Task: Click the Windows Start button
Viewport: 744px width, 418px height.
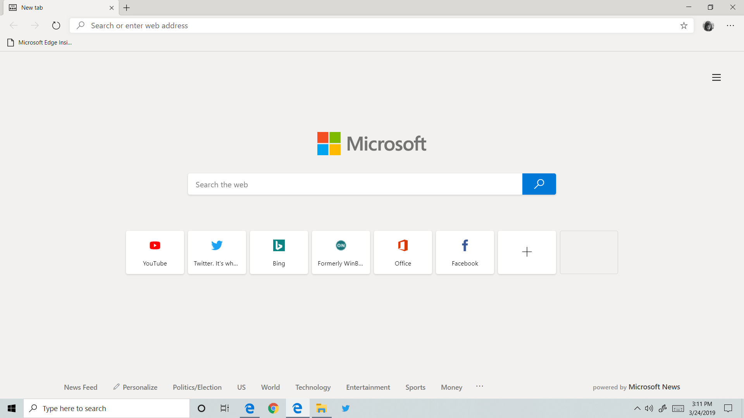Action: tap(12, 408)
